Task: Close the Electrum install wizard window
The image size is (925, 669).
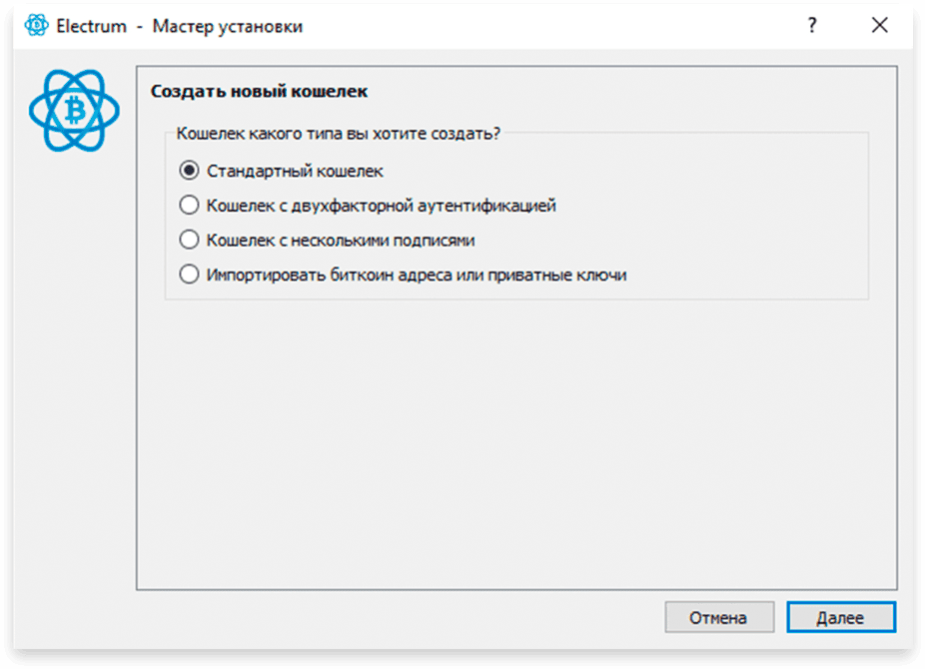Action: [879, 26]
